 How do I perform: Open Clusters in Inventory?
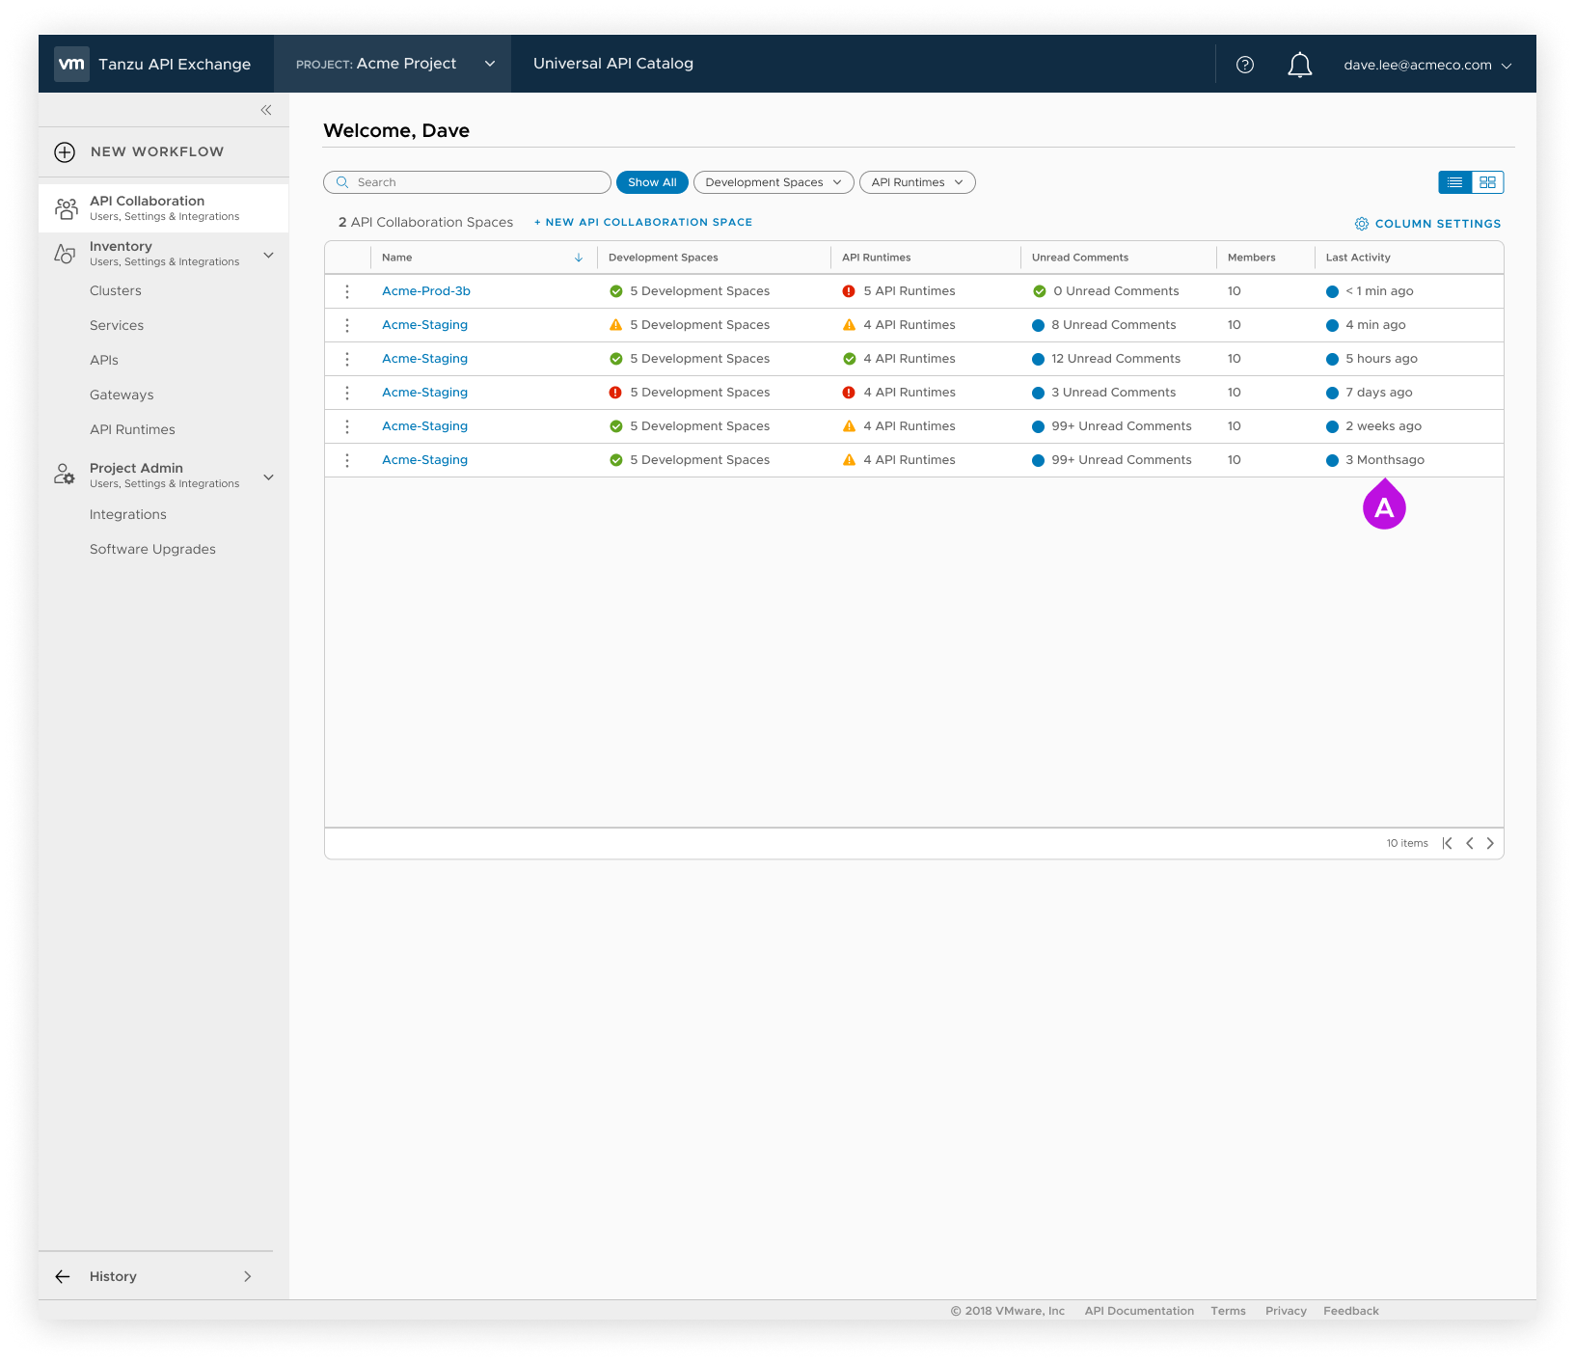tap(116, 291)
